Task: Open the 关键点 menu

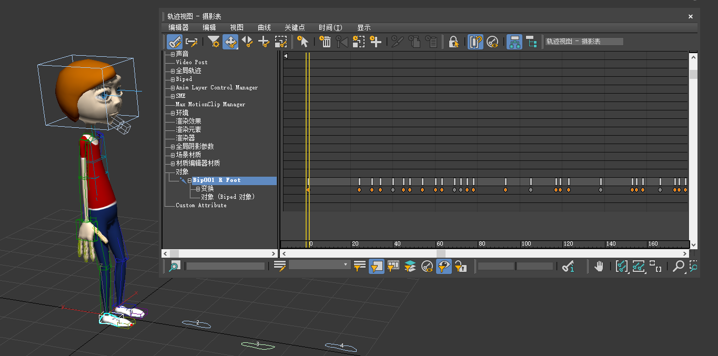Action: (295, 27)
